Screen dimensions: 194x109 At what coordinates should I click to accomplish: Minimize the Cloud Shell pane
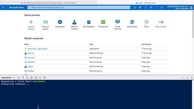[x=183, y=78]
